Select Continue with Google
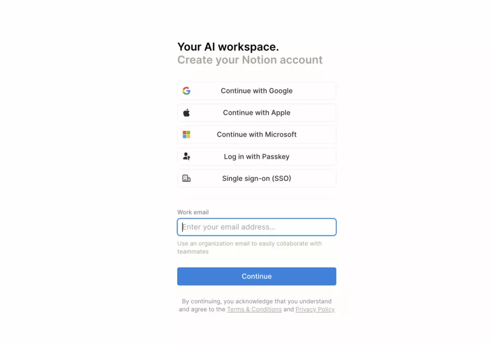 (256, 90)
